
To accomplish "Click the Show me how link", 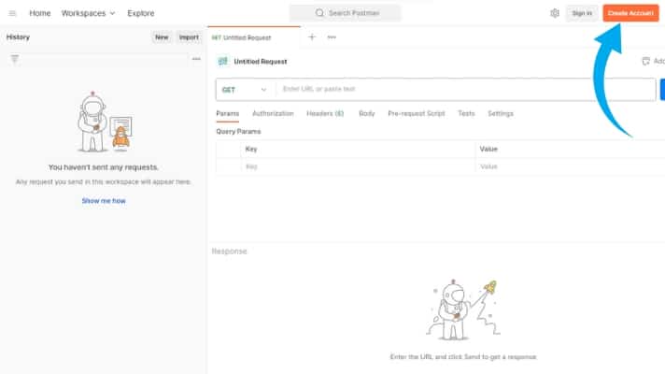I will pyautogui.click(x=104, y=201).
